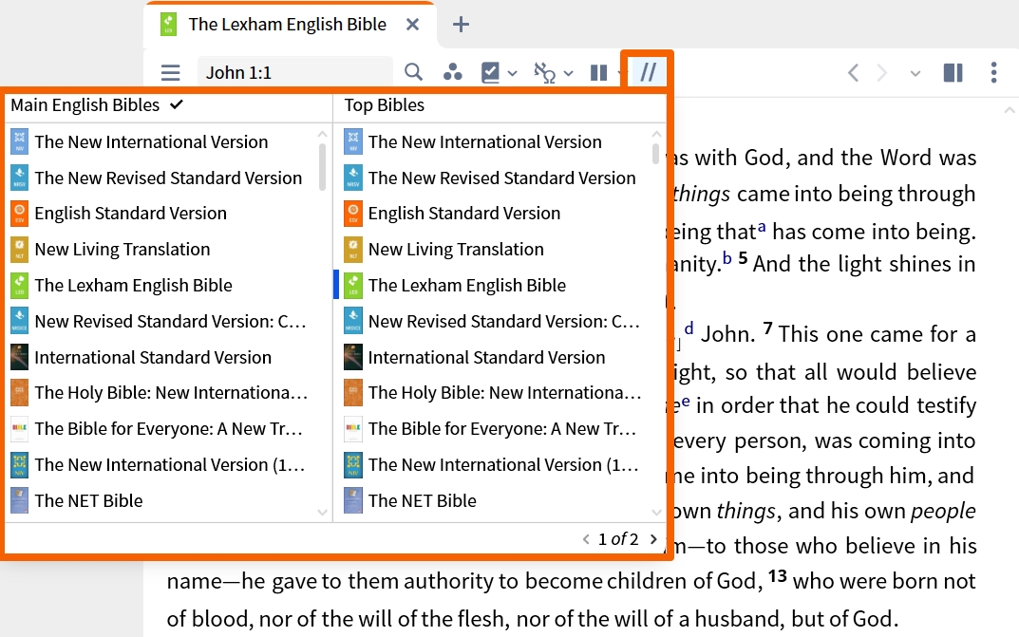
Task: Click the parallel resources slashes icon
Action: [x=648, y=71]
